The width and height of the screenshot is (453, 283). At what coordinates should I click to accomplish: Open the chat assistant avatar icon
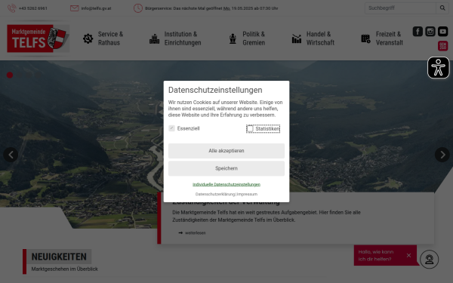(x=430, y=259)
